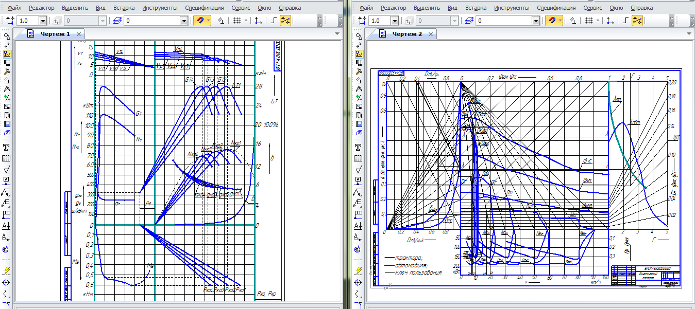The width and height of the screenshot is (695, 309).
Task: Toggle orthogonal drawing in right window
Action: (626, 21)
